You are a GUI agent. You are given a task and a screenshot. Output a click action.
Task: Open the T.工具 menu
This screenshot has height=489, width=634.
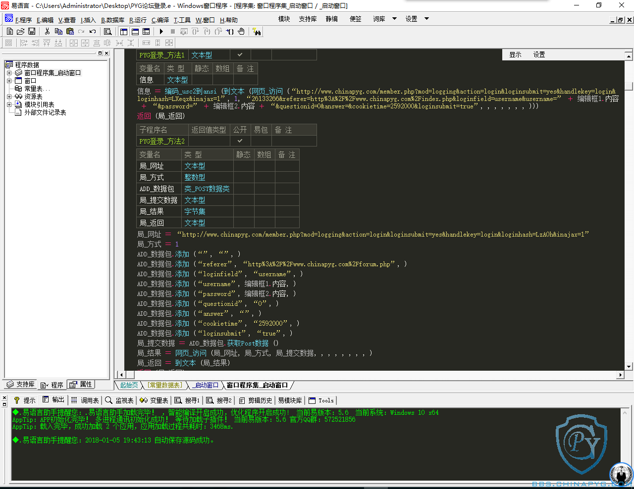tap(182, 20)
